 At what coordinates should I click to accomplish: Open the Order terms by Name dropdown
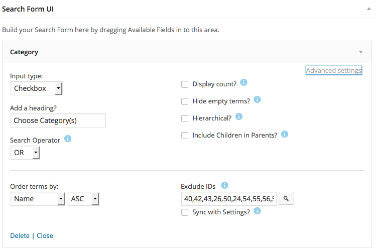click(38, 199)
